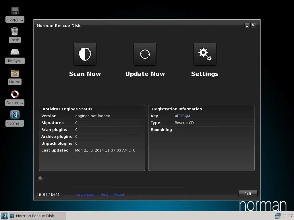Open the Home folder desktop icon

tap(15, 73)
